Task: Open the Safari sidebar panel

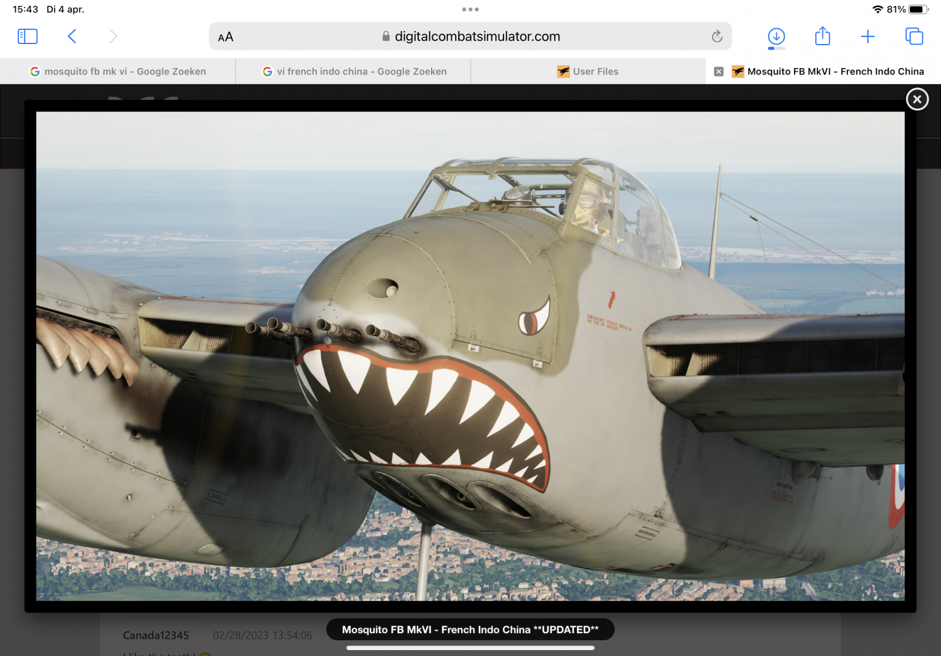Action: 28,36
